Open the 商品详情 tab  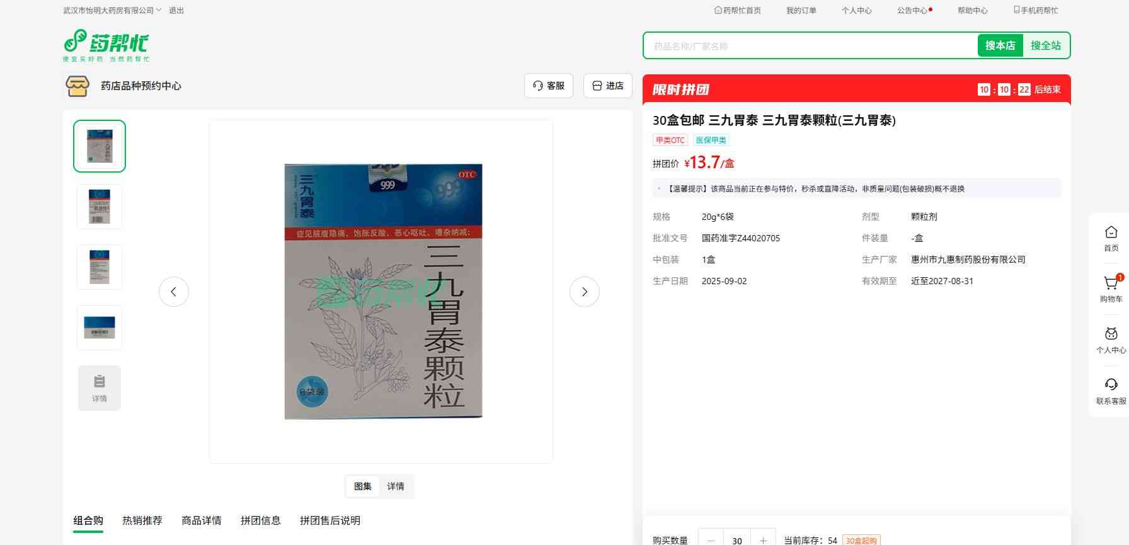coord(202,520)
